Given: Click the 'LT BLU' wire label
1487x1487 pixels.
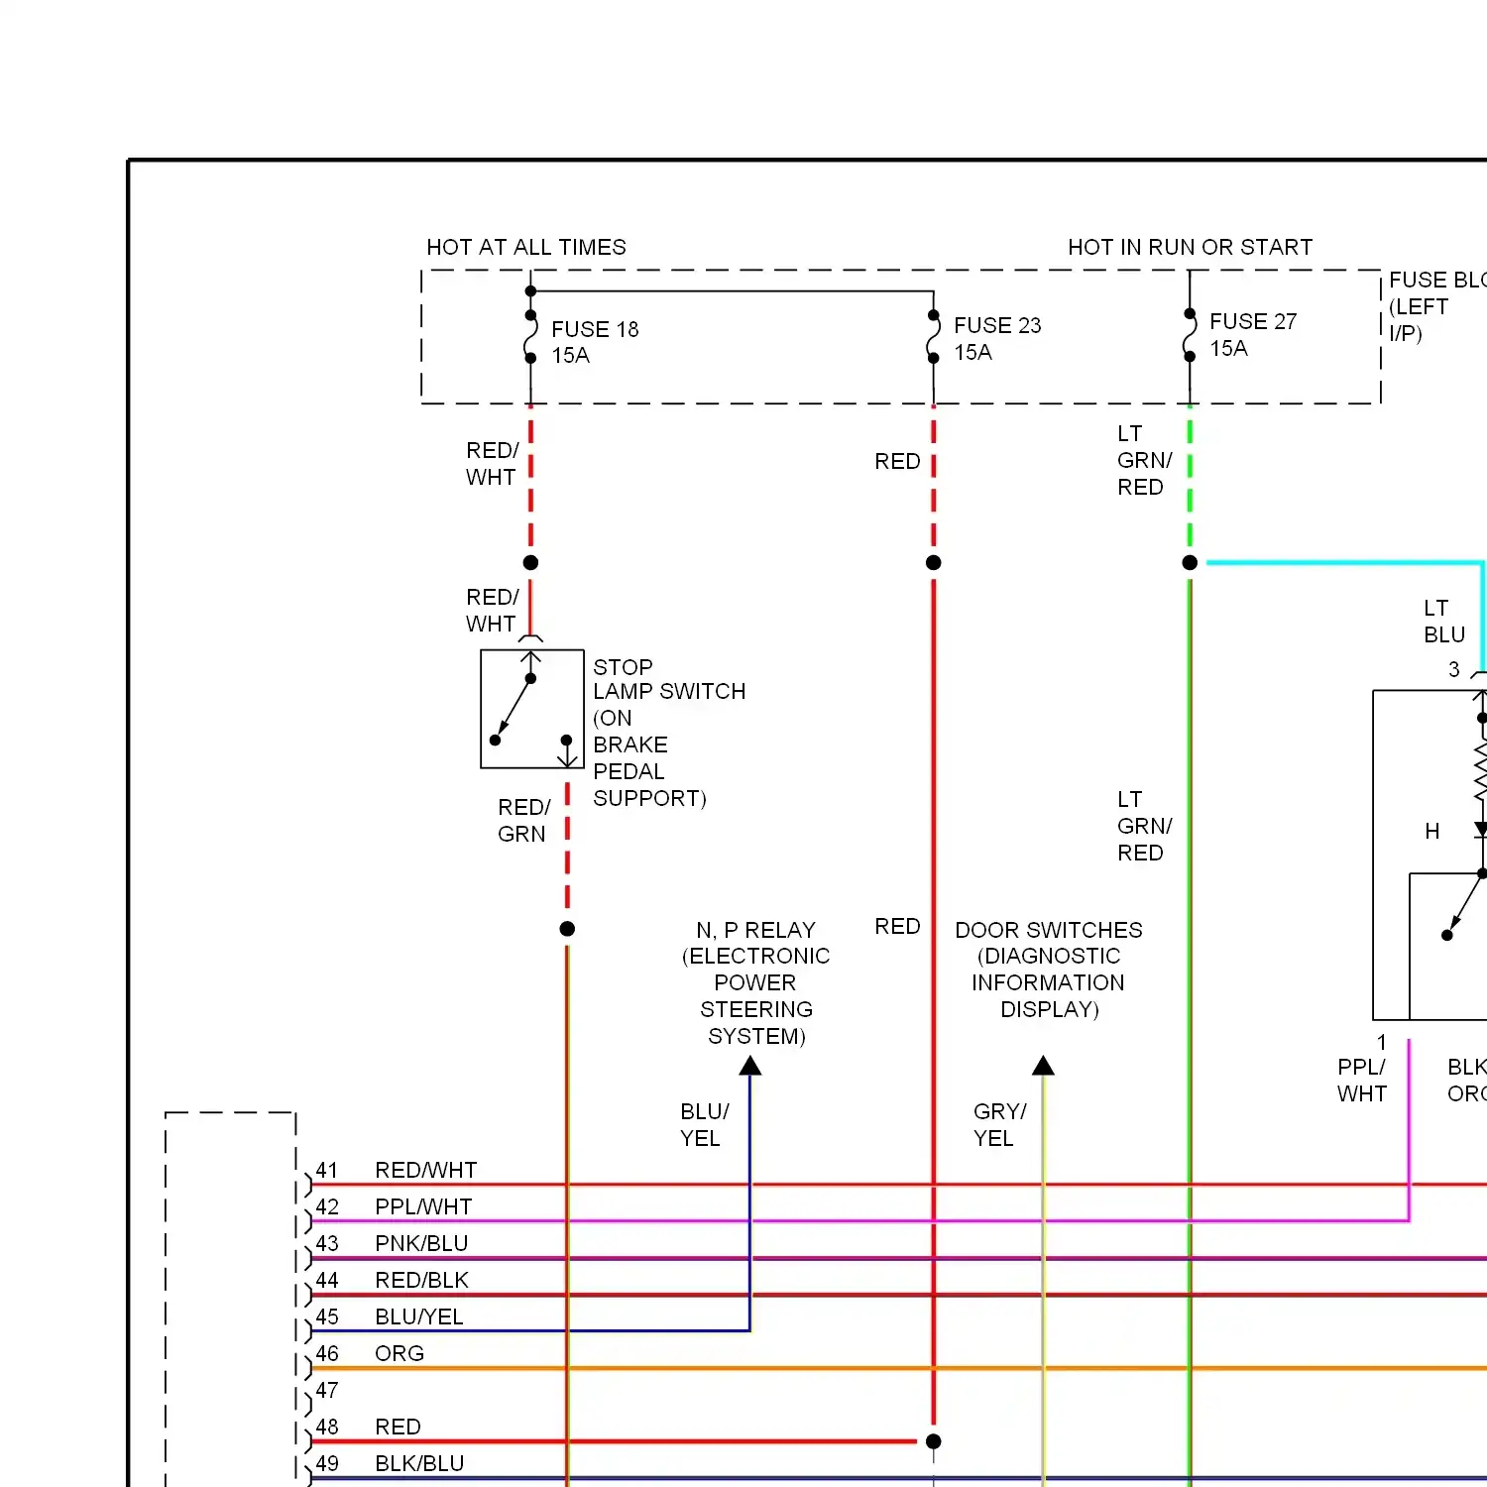Looking at the screenshot, I should (1444, 621).
